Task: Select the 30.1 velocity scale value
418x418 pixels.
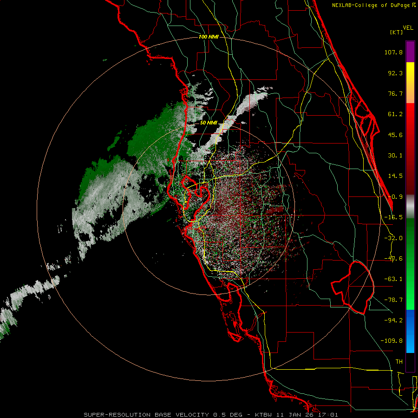Action: pyautogui.click(x=395, y=156)
